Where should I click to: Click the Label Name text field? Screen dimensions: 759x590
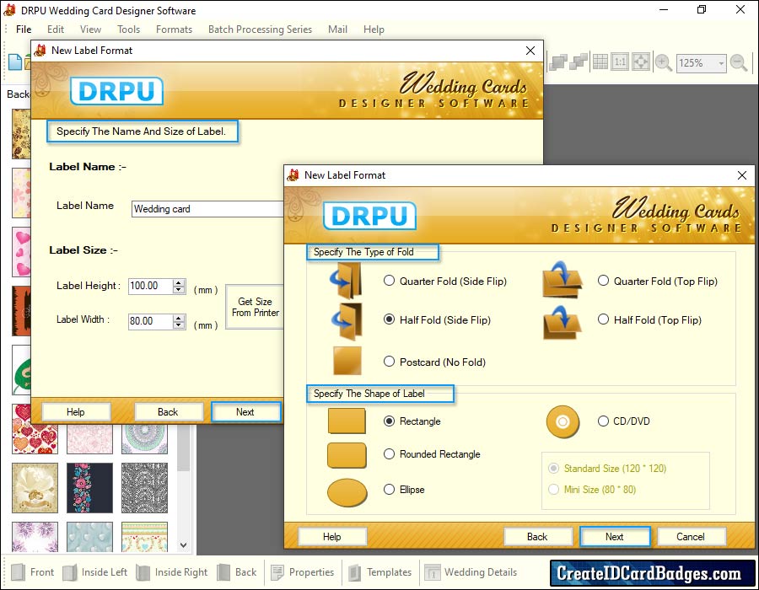pyautogui.click(x=207, y=209)
